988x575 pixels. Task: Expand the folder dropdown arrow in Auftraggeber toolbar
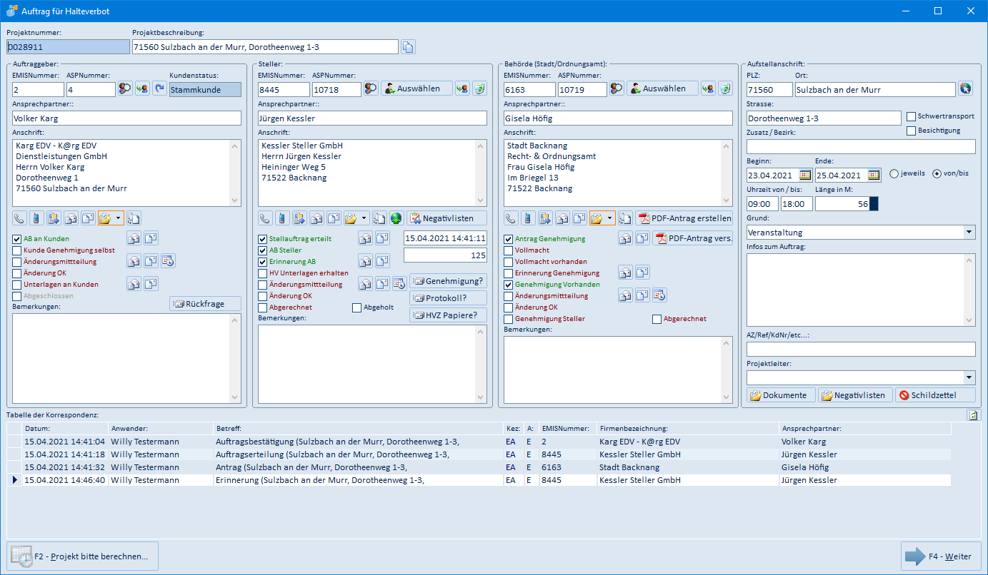tap(119, 218)
